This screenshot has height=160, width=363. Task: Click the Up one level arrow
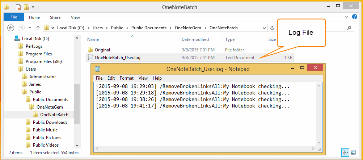[x=38, y=28]
